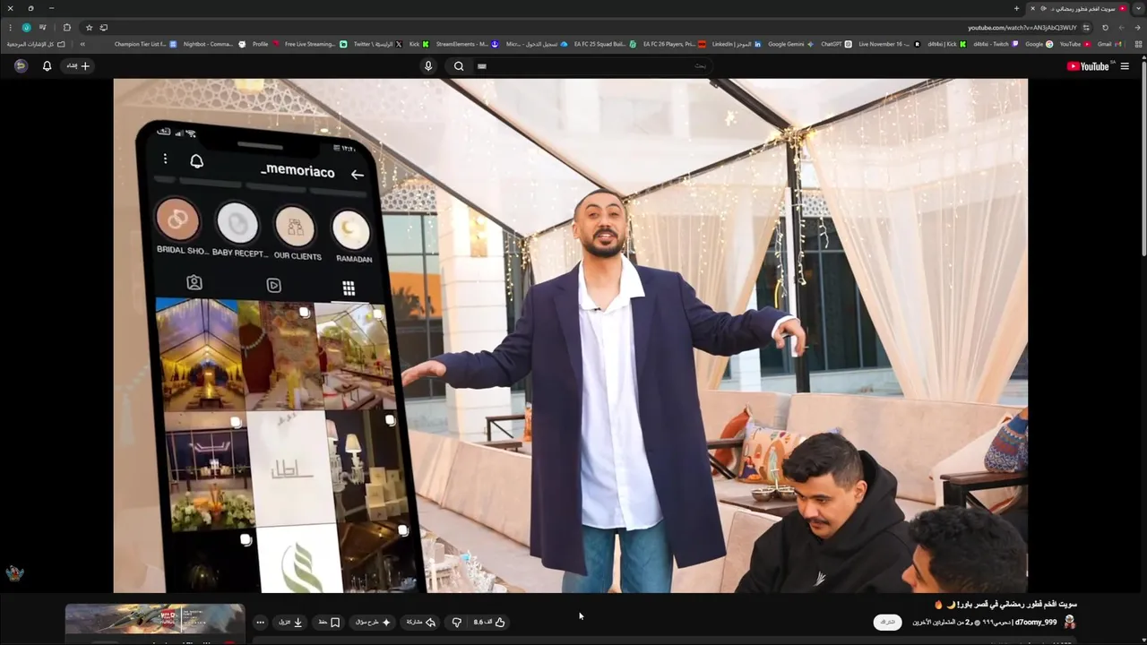Open Chrome profile avatar

[x=26, y=28]
